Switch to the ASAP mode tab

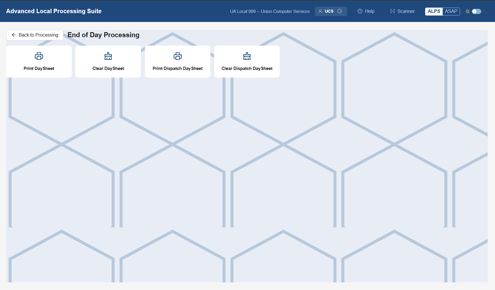[451, 11]
